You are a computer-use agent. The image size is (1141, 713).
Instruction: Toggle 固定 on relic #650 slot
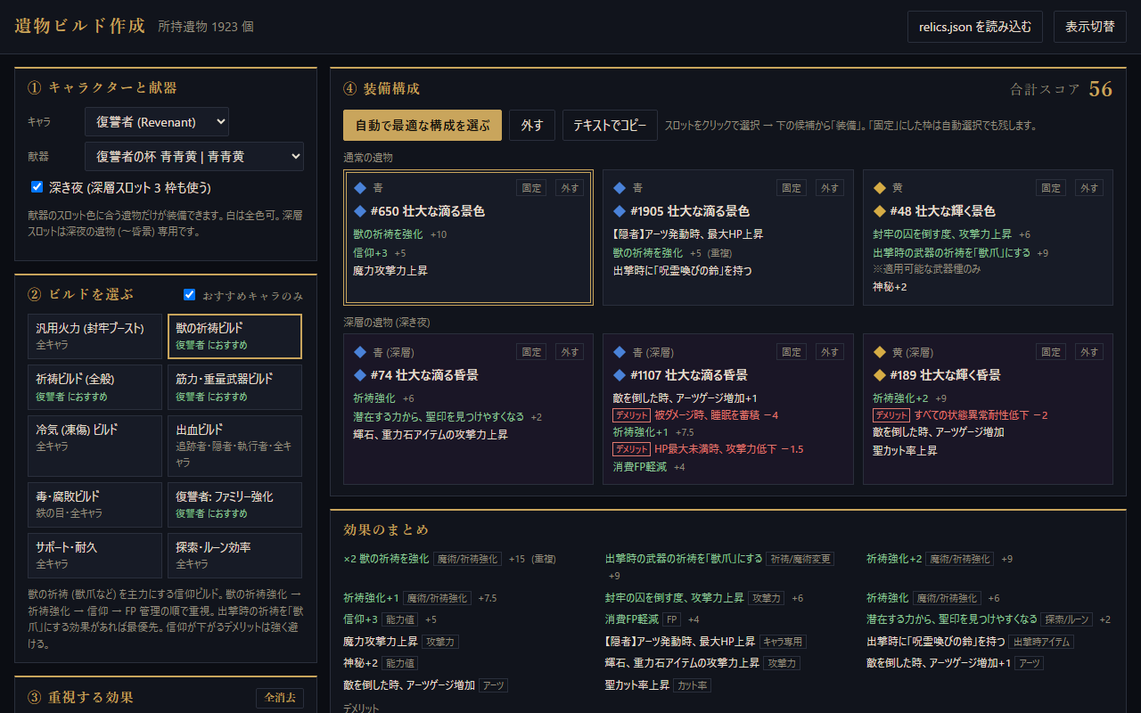click(531, 188)
